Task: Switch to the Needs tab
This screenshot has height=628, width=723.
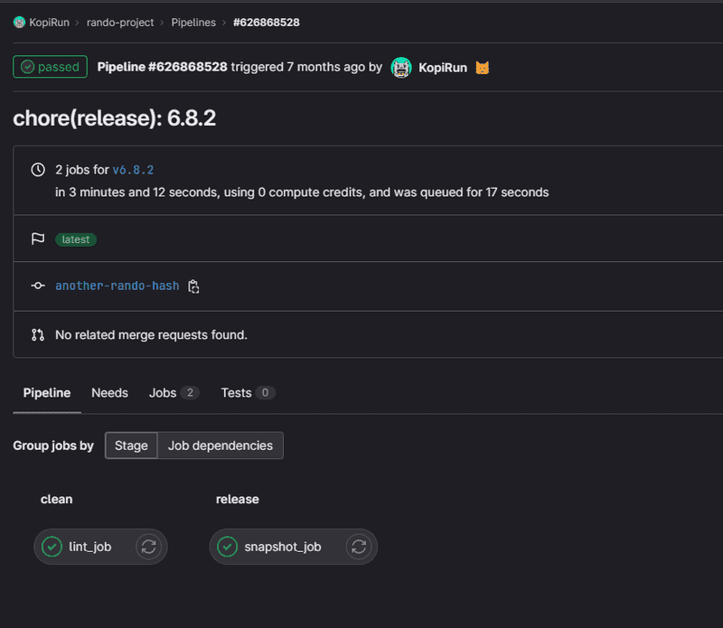Action: [x=109, y=393]
